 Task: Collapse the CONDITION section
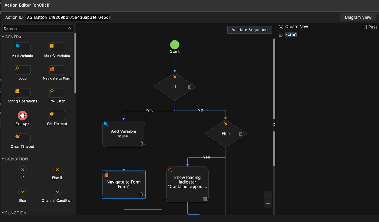[3, 159]
